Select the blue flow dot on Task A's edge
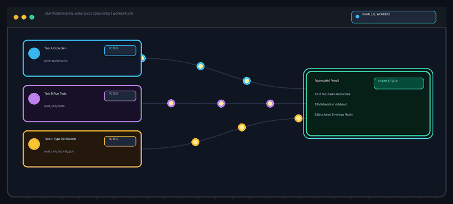Viewport: 453px width, 204px height. click(143, 58)
